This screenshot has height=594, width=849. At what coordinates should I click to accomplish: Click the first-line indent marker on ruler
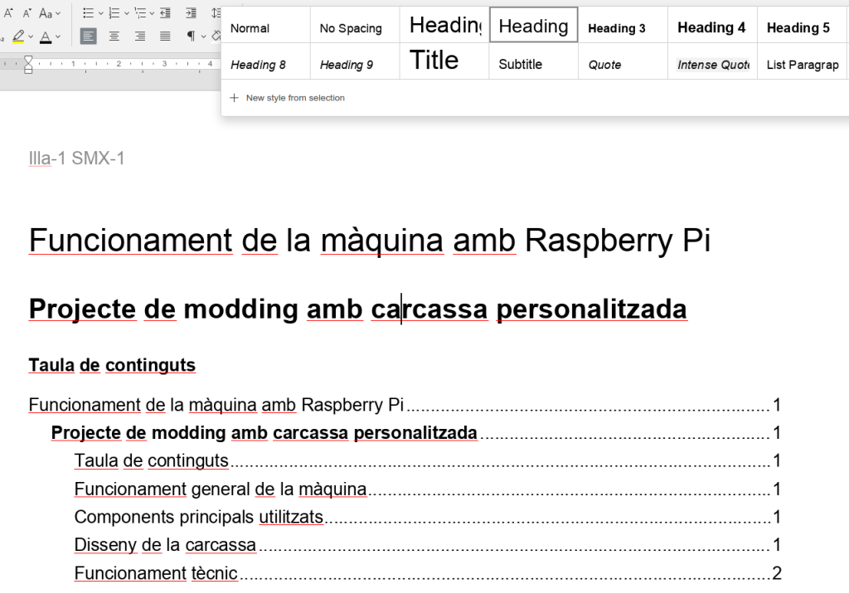(28, 59)
